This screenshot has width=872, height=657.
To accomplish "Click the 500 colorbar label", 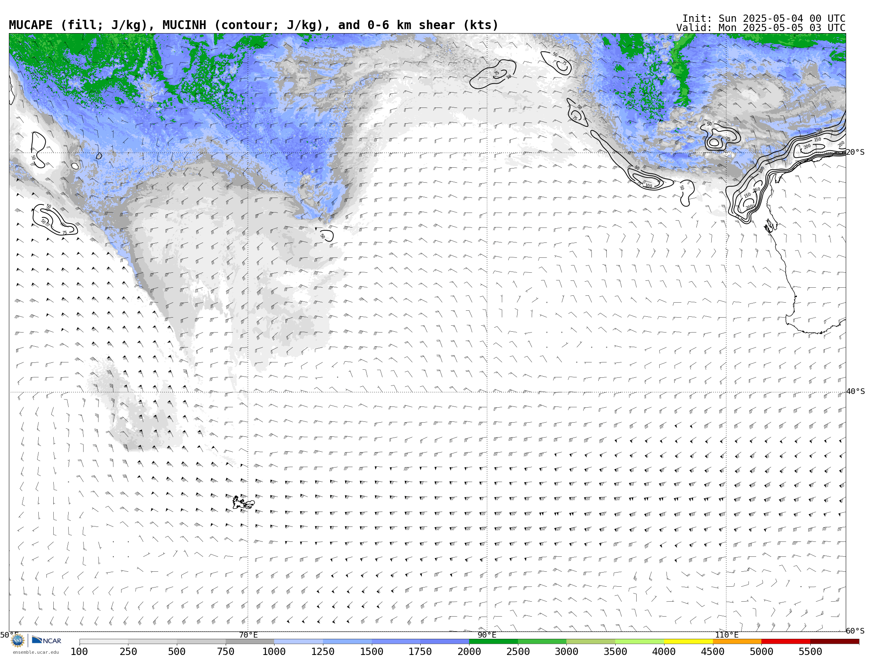I will [x=177, y=652].
